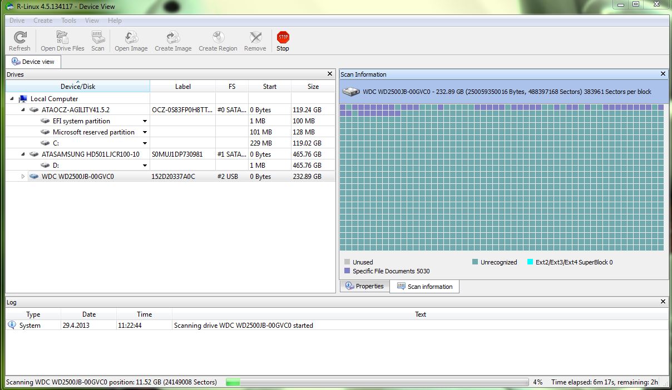Viewport: 672px width, 390px height.
Task: Click the first purple block in scan map
Action: pyautogui.click(x=343, y=107)
